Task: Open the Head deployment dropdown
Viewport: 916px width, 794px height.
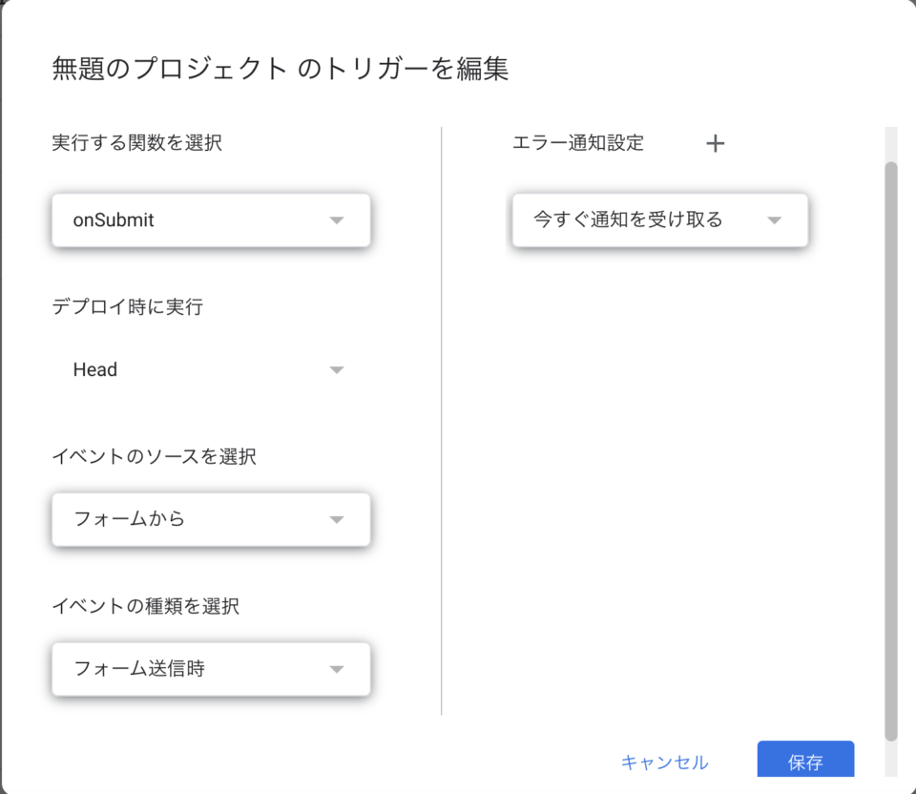Action: point(211,370)
